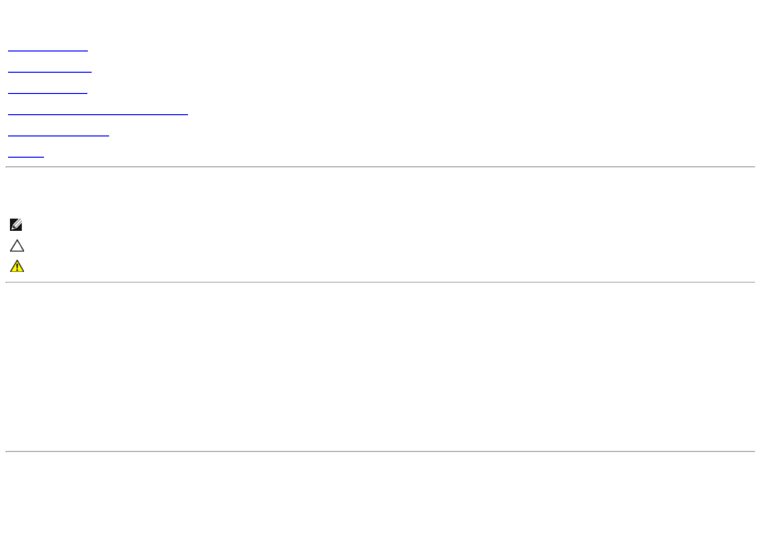The width and height of the screenshot is (761, 541).
Task: Click the outlined caution triangle icon
Action: pos(17,246)
